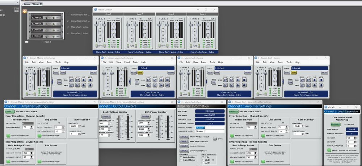Click yellow Store button in amp 2 window
Viewport: 362px width, 166px height.
pyautogui.click(x=140, y=73)
